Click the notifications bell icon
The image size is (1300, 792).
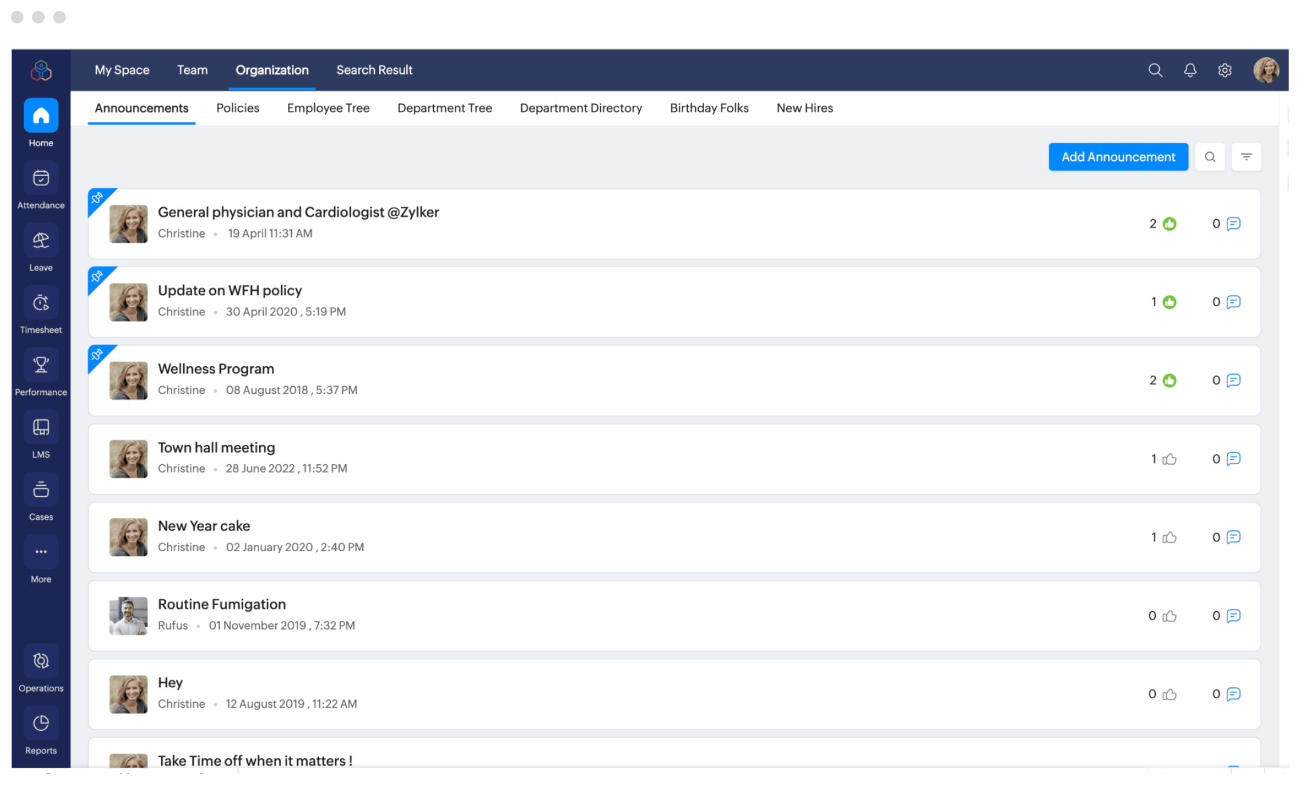coord(1190,70)
